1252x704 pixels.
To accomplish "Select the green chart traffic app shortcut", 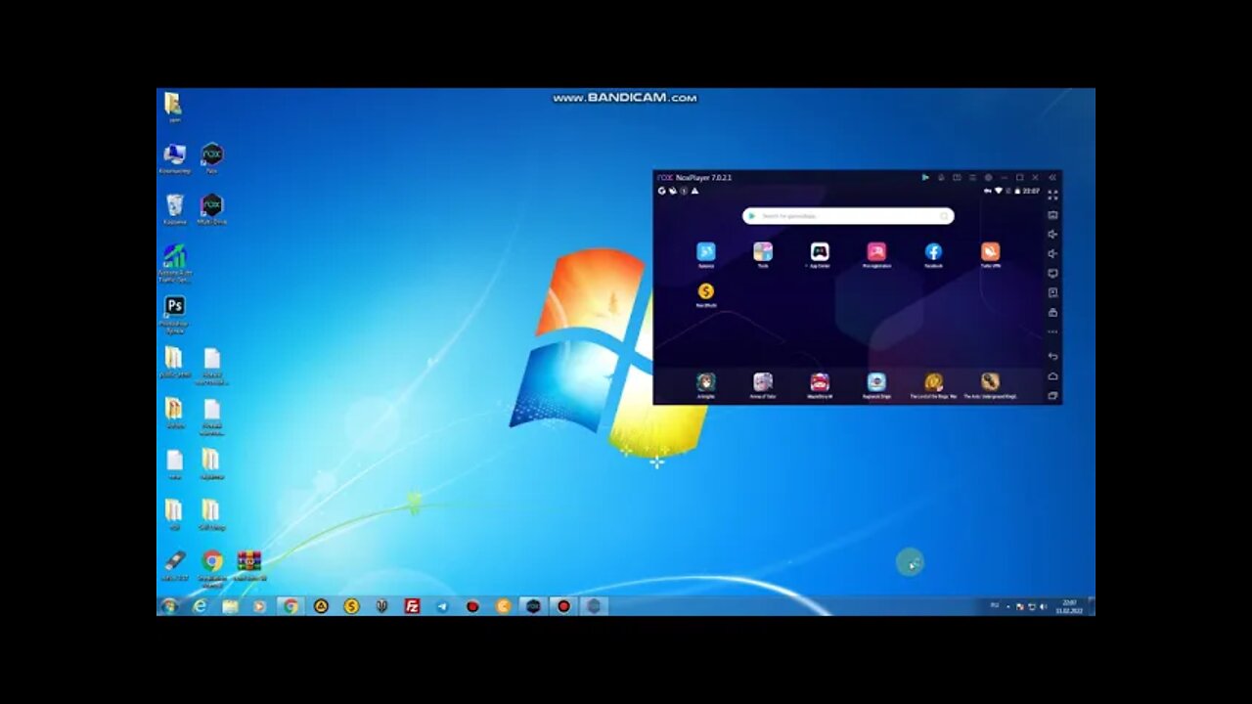I will 175,263.
